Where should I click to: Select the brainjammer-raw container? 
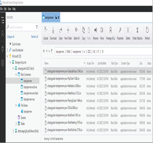29,99
